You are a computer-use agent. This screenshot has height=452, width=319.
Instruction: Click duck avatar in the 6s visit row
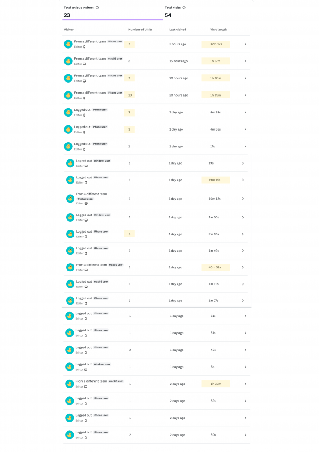(69, 367)
